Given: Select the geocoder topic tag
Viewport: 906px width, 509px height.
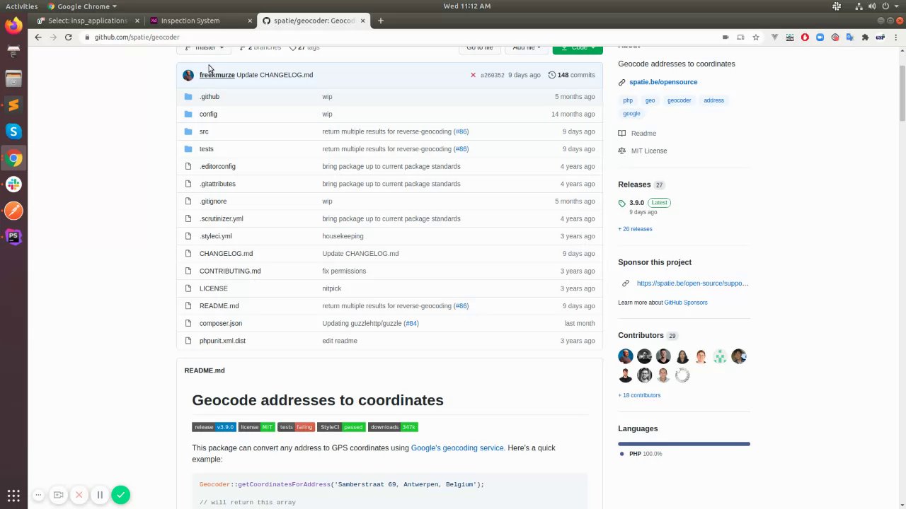Looking at the screenshot, I should pos(679,100).
